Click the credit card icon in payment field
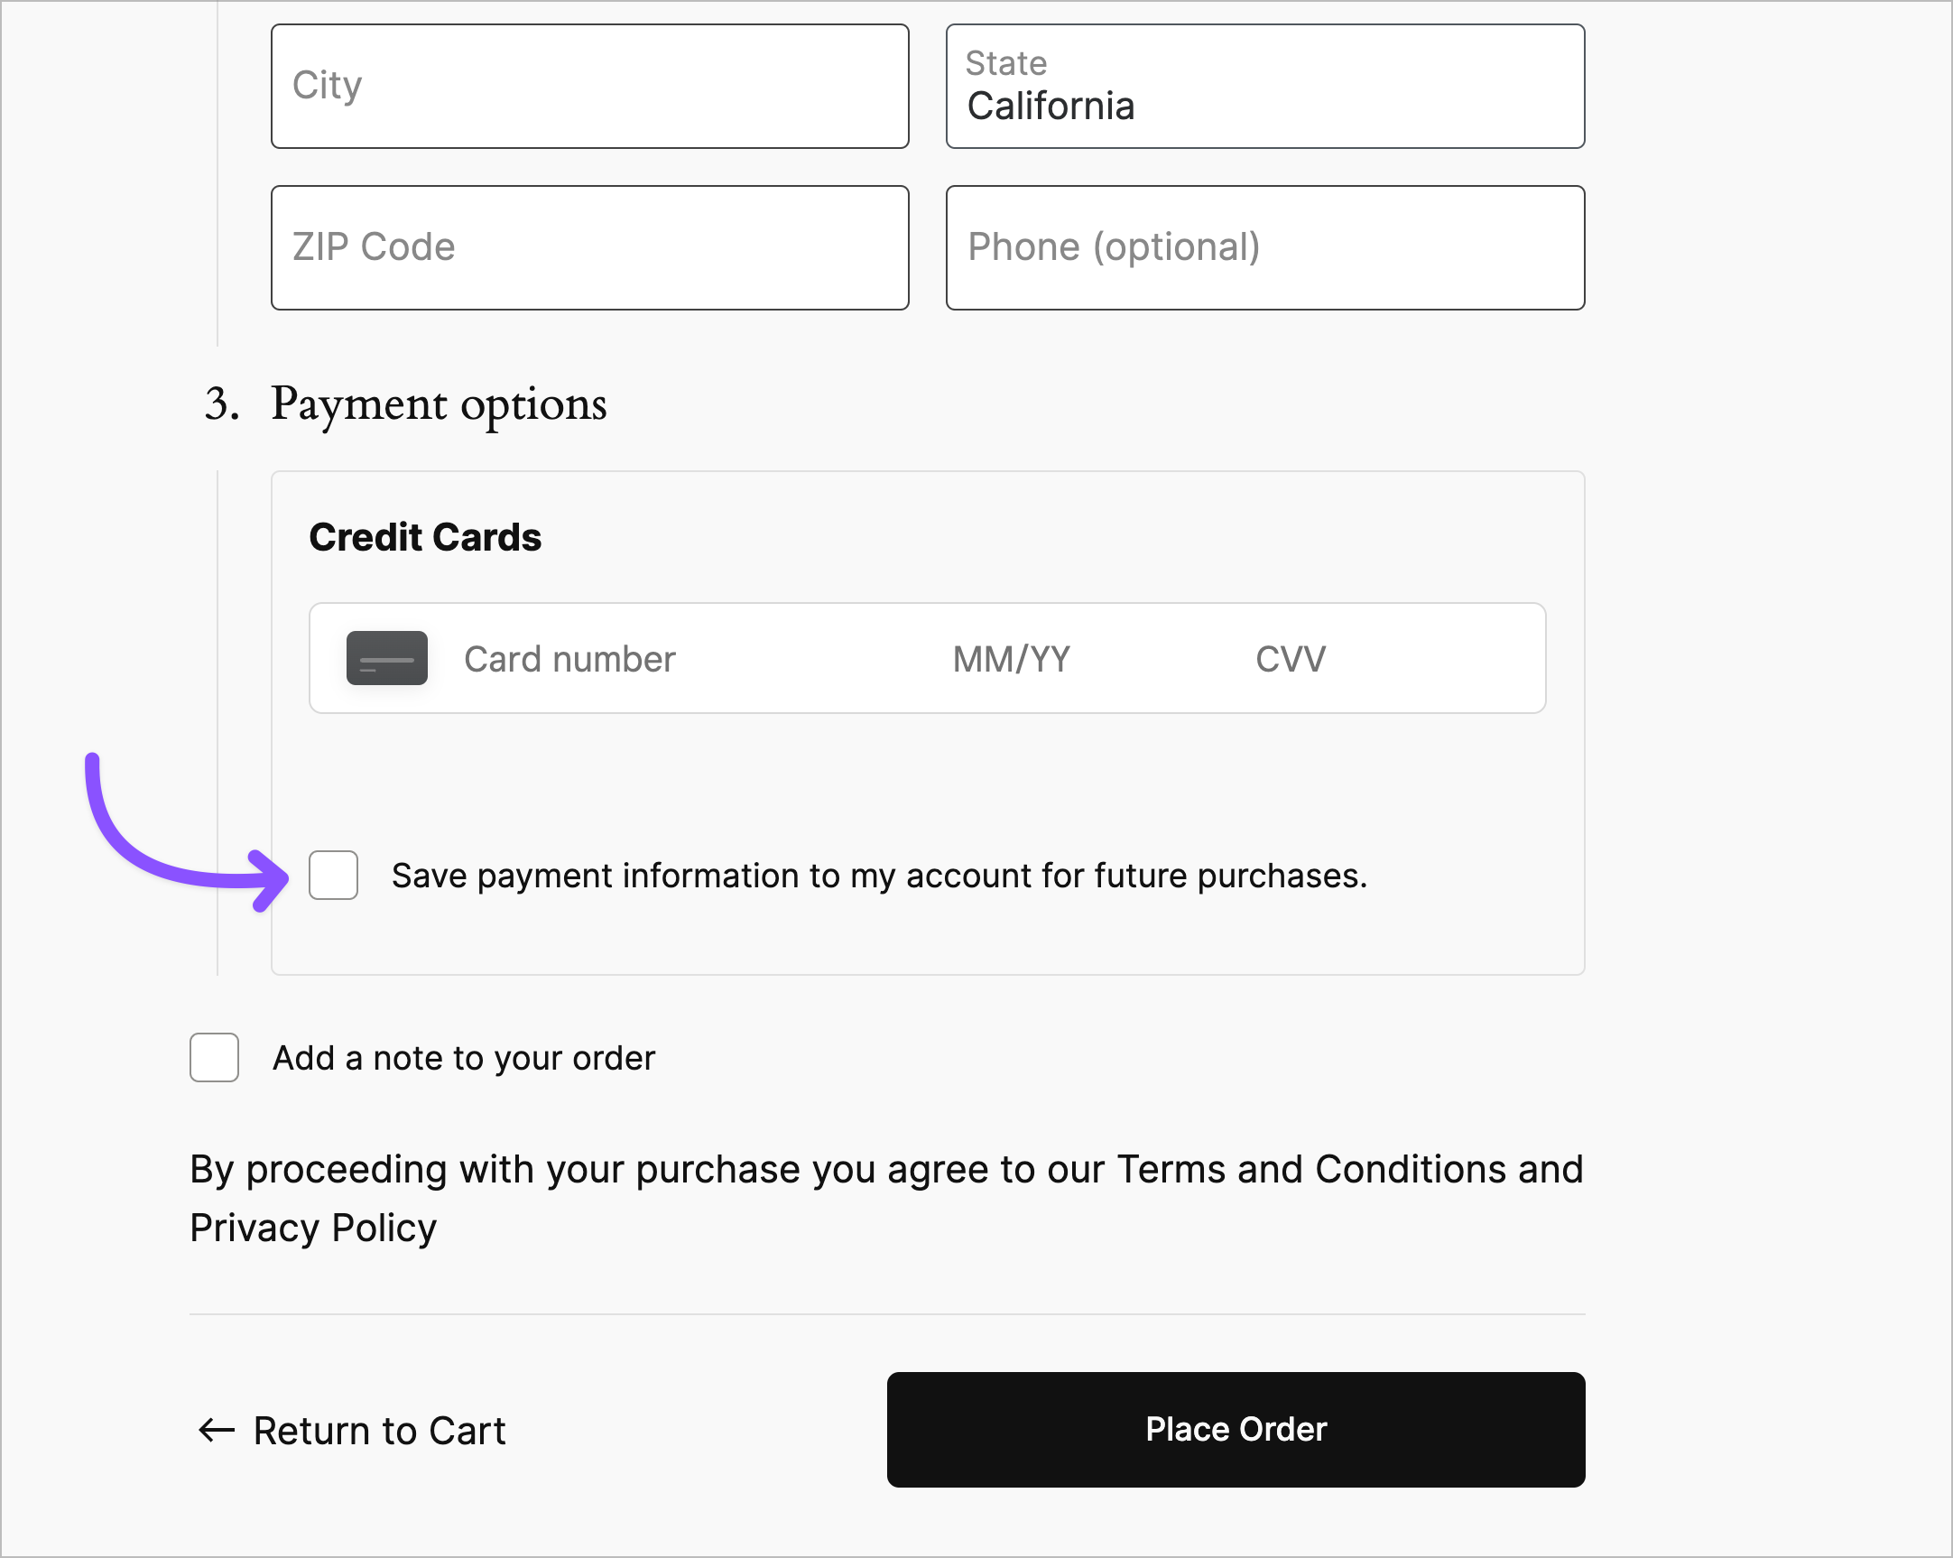The height and width of the screenshot is (1558, 1953). pyautogui.click(x=387, y=659)
